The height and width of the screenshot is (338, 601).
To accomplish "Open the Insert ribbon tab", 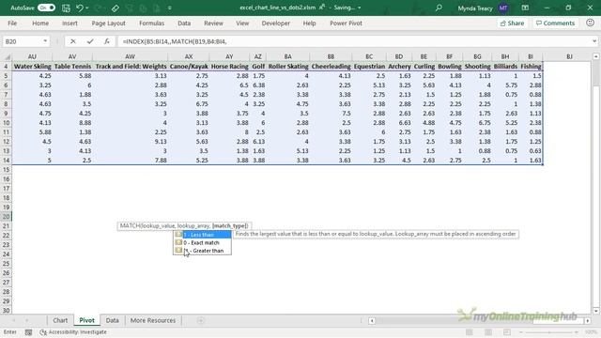I will (x=69, y=23).
